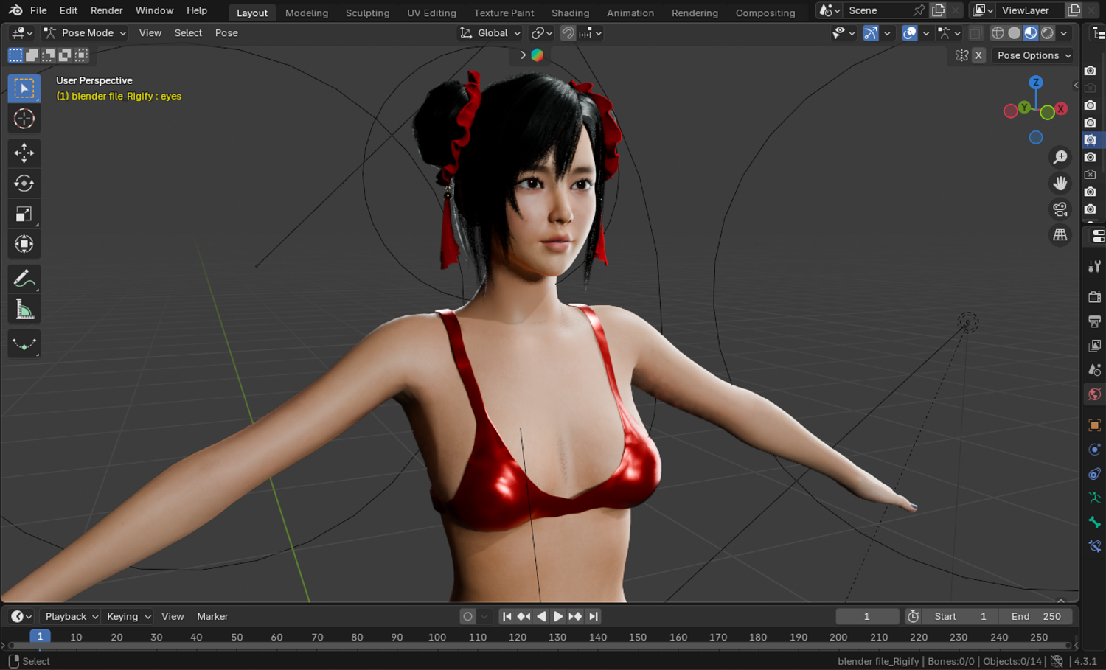Open the Playback dropdown in the timeline

tap(72, 616)
